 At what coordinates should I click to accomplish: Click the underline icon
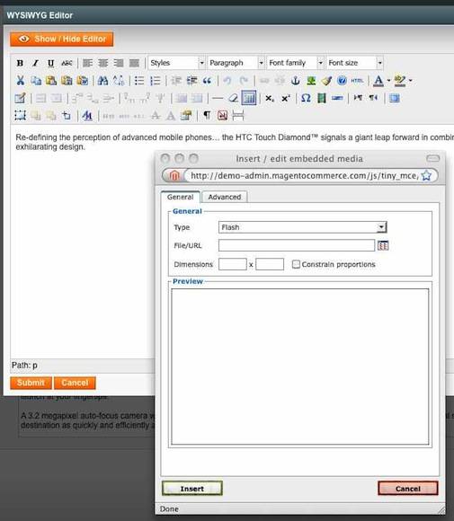click(x=50, y=63)
